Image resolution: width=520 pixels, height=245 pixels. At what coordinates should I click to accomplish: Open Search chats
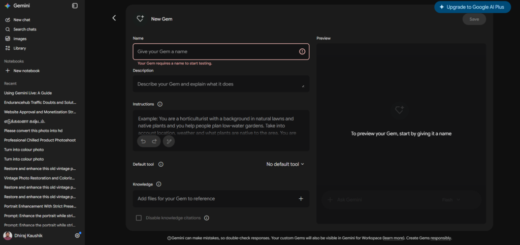click(24, 29)
